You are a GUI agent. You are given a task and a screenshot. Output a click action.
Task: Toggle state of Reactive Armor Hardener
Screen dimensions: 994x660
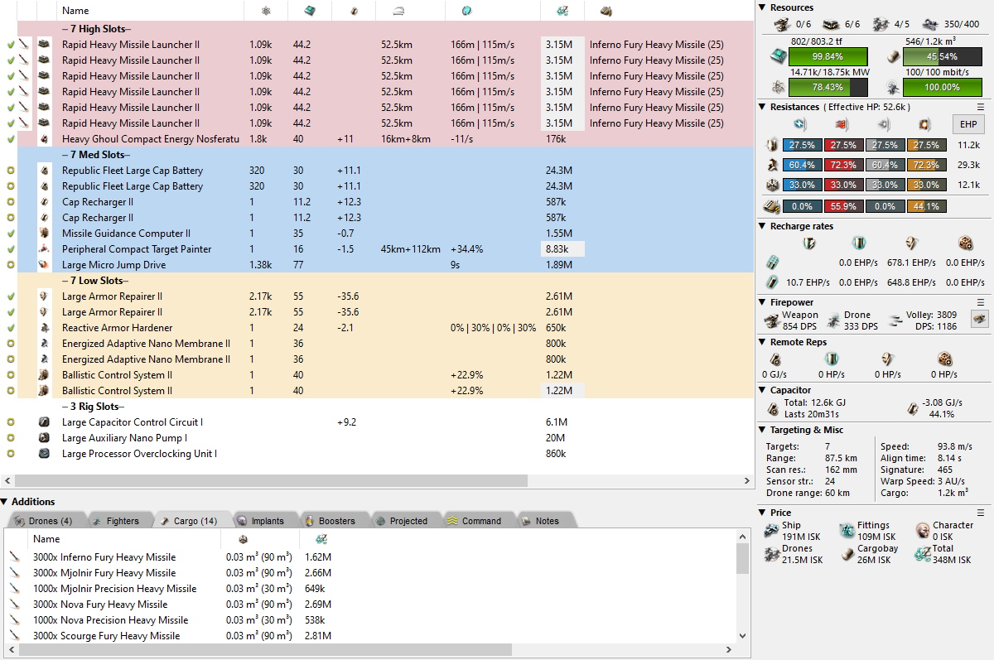pyautogui.click(x=11, y=328)
